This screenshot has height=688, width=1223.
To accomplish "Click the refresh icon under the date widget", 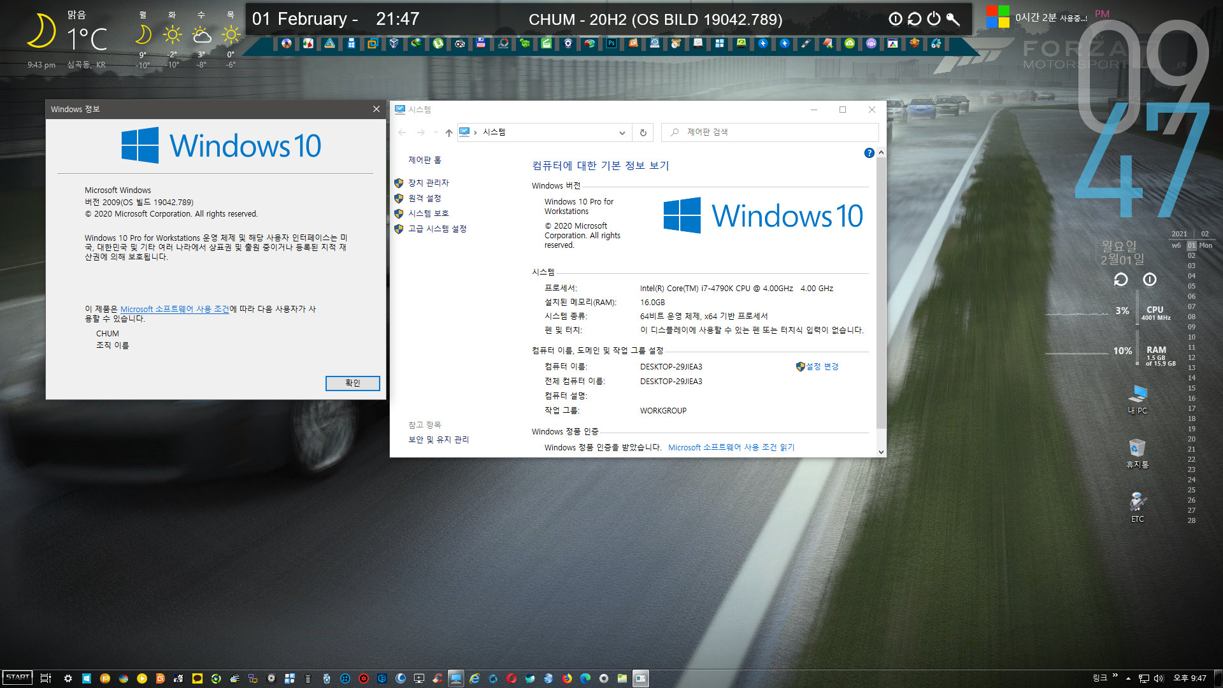I will click(x=1120, y=280).
